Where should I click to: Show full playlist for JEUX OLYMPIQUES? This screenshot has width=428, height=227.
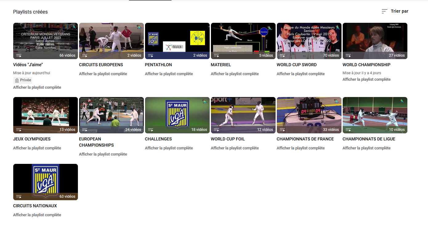click(37, 148)
